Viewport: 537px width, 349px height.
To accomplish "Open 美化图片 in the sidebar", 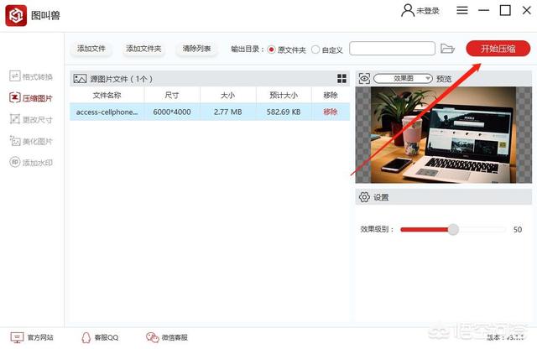I will tap(31, 141).
